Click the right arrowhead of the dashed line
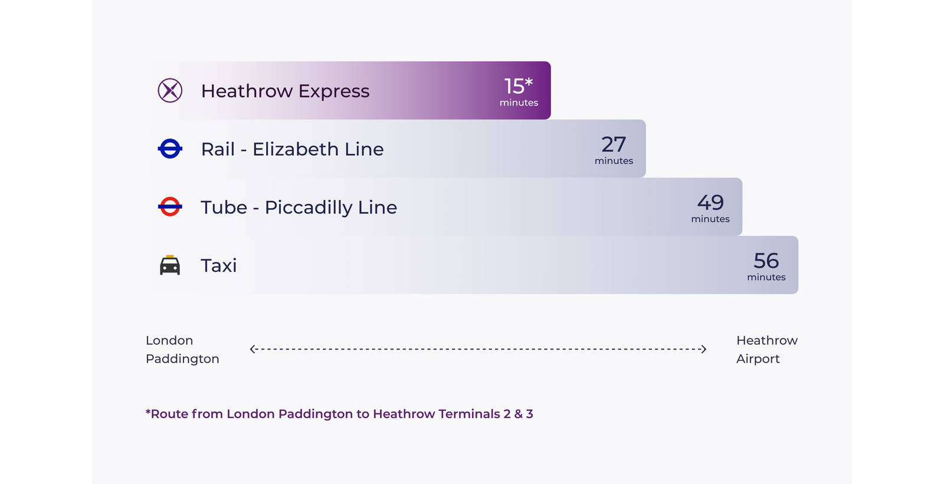944x484 pixels. point(703,349)
